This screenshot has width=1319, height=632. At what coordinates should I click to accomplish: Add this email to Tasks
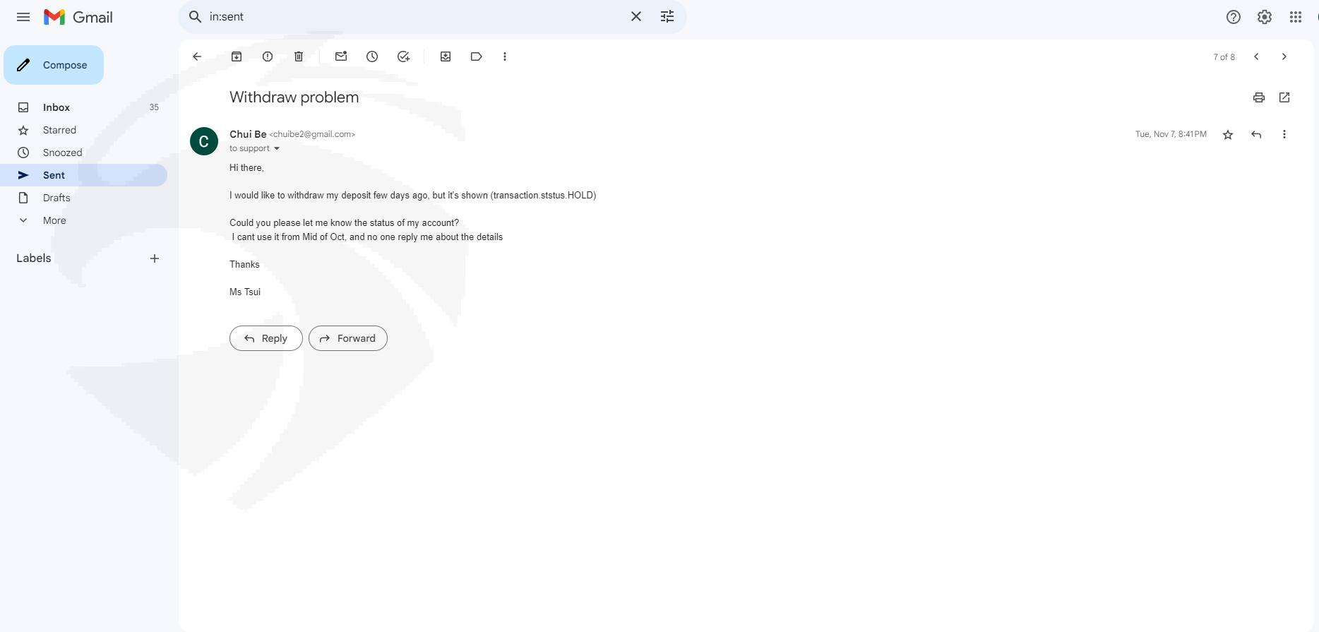[x=403, y=56]
